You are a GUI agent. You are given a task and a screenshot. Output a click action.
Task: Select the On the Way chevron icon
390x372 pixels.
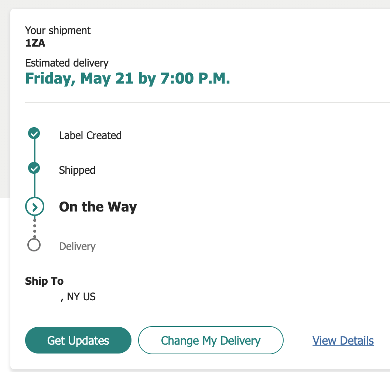pos(35,207)
